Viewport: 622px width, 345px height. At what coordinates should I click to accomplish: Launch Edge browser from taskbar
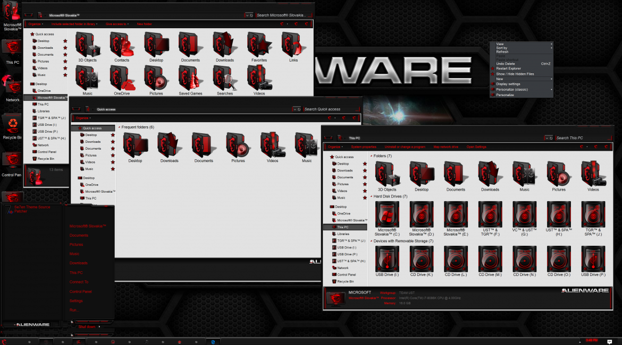pyautogui.click(x=213, y=342)
